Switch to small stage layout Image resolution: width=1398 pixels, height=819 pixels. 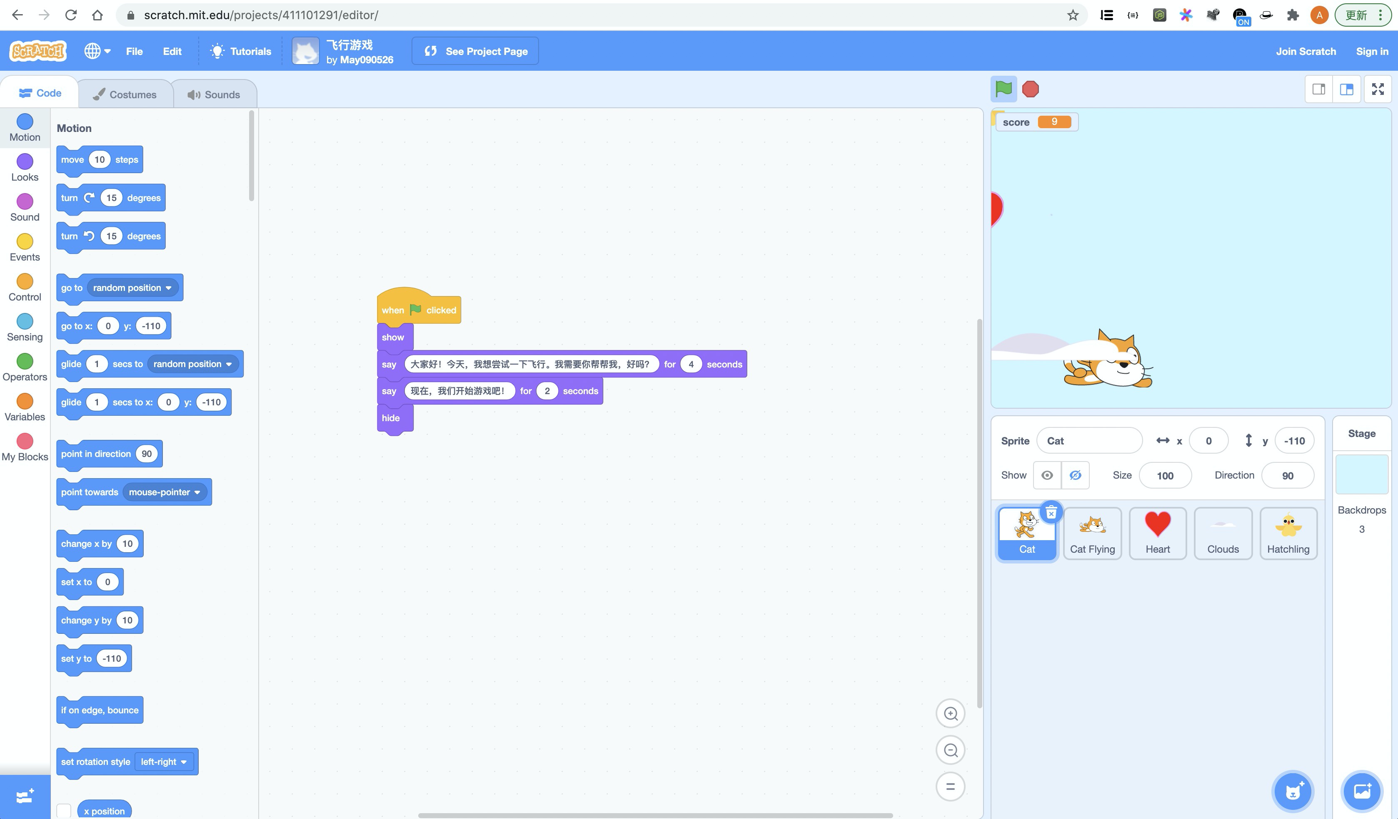pyautogui.click(x=1319, y=89)
